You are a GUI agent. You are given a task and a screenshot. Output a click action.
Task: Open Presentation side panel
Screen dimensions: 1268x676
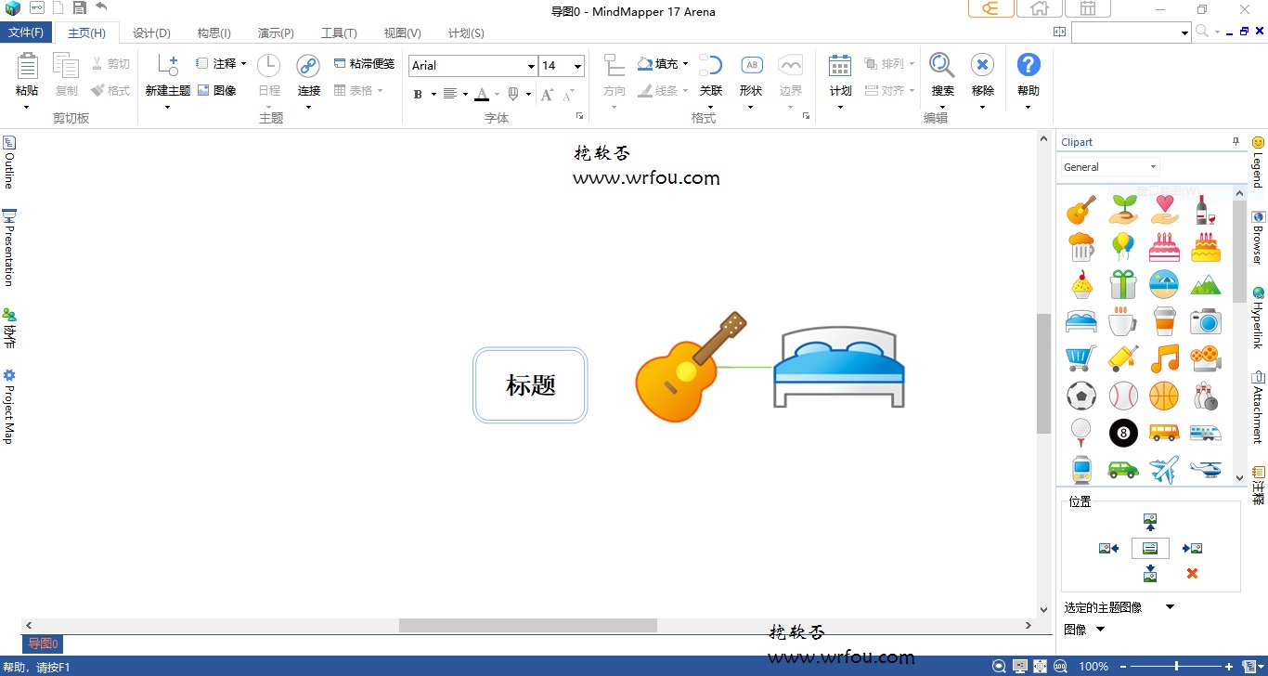(8, 247)
